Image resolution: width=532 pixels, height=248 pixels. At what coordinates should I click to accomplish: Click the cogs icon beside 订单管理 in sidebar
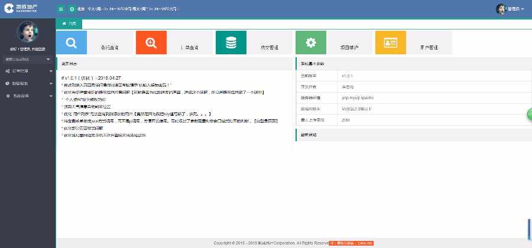pos(8,71)
